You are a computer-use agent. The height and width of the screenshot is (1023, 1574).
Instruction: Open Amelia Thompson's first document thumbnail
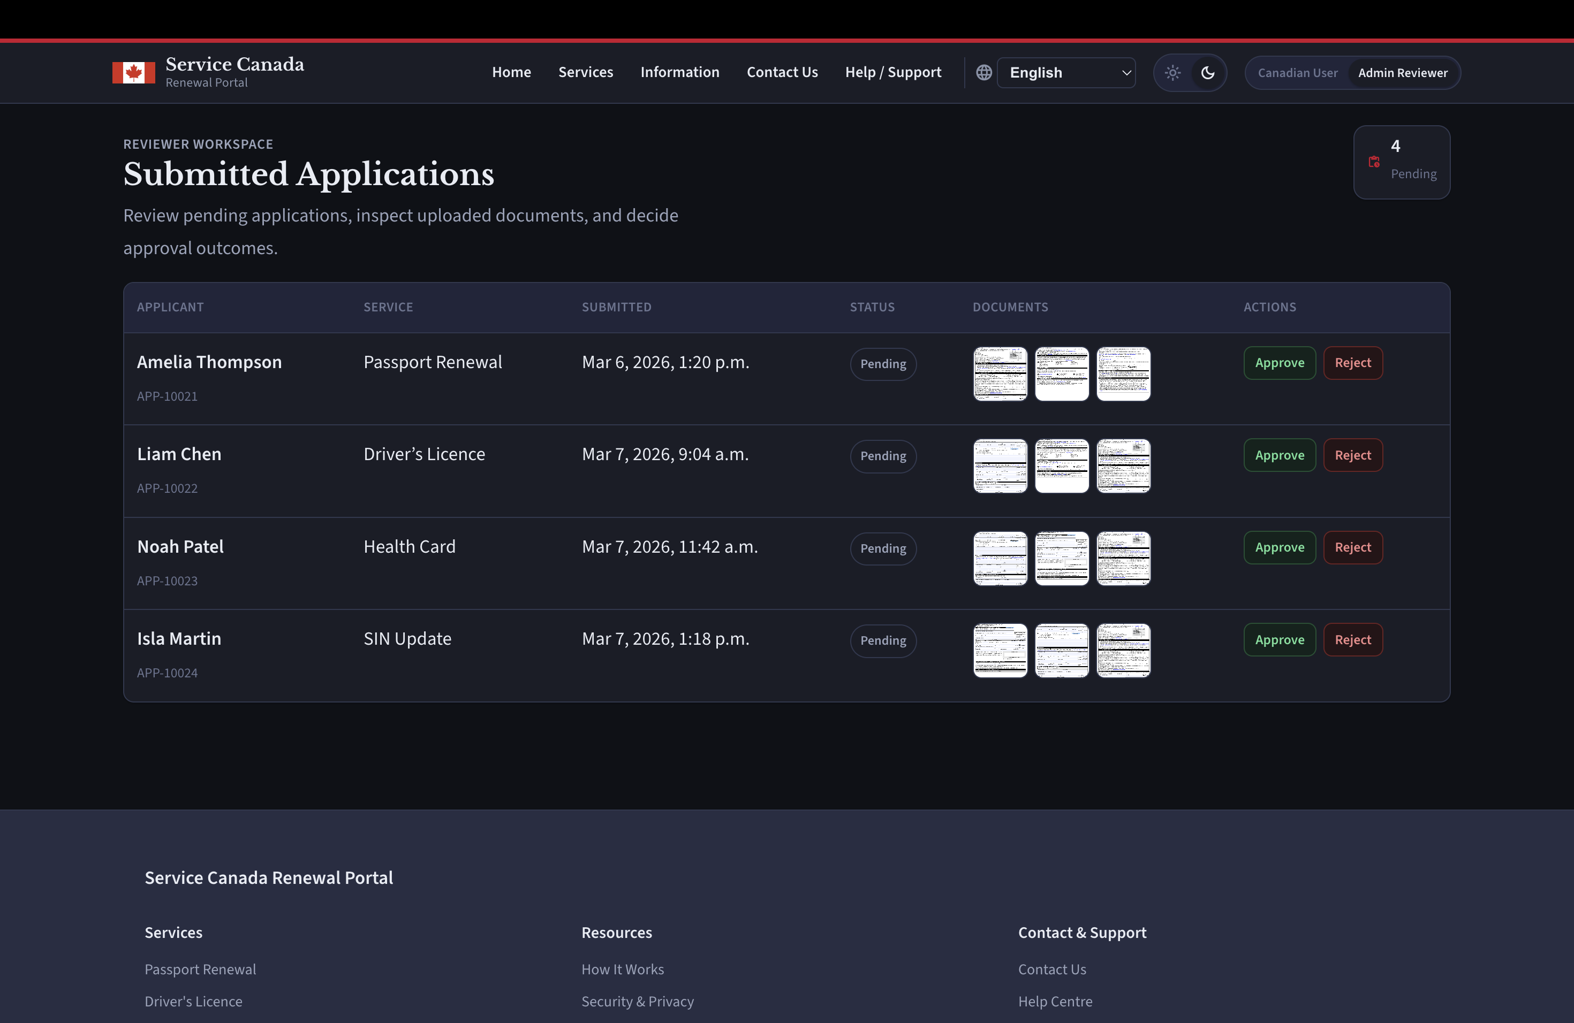coord(1000,374)
